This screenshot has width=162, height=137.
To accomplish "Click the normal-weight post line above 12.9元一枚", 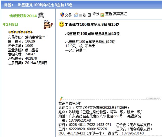I will click(90, 42).
